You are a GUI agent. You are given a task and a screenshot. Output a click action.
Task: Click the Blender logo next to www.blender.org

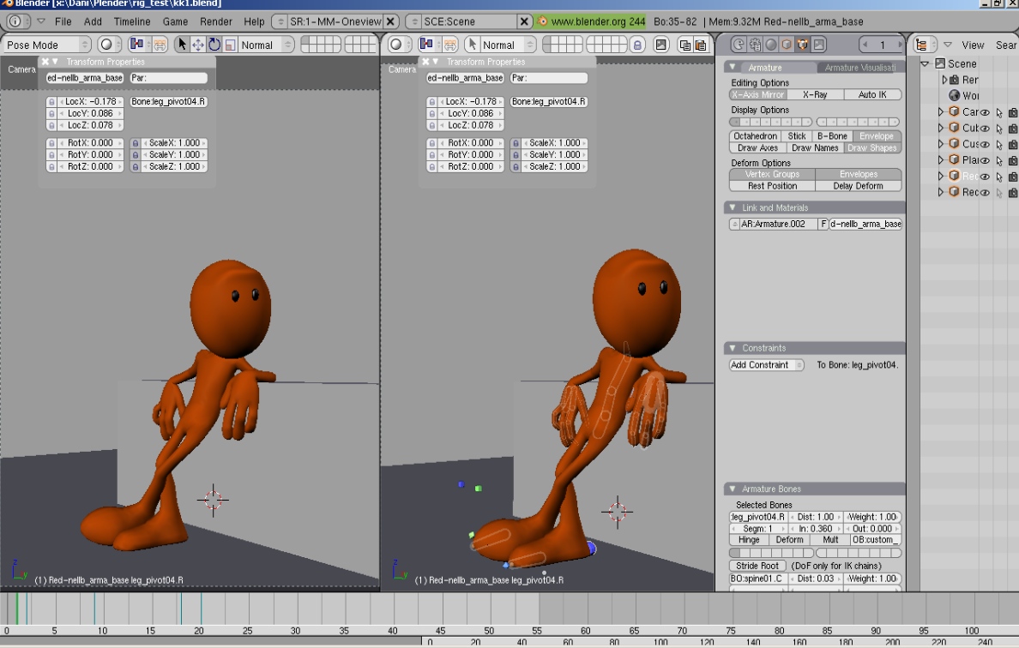click(x=543, y=21)
